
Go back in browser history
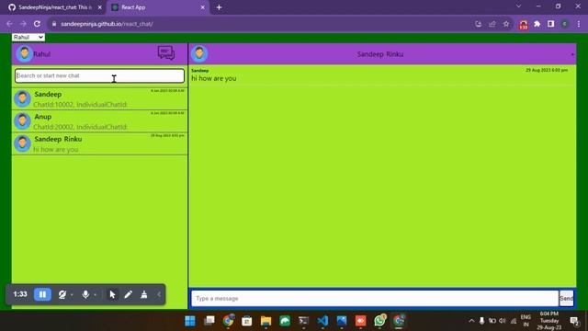point(9,24)
